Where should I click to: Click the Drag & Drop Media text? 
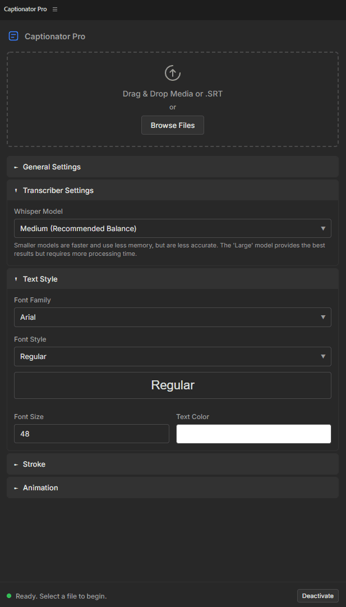[173, 94]
